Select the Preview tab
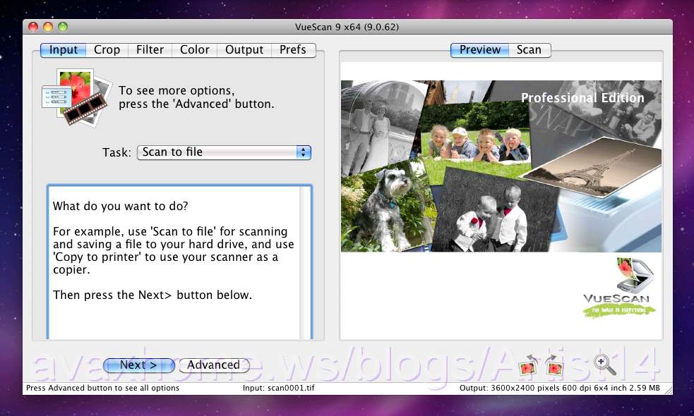The width and height of the screenshot is (694, 416). pos(480,50)
